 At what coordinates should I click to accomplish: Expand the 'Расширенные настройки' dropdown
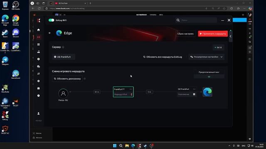click(x=206, y=57)
